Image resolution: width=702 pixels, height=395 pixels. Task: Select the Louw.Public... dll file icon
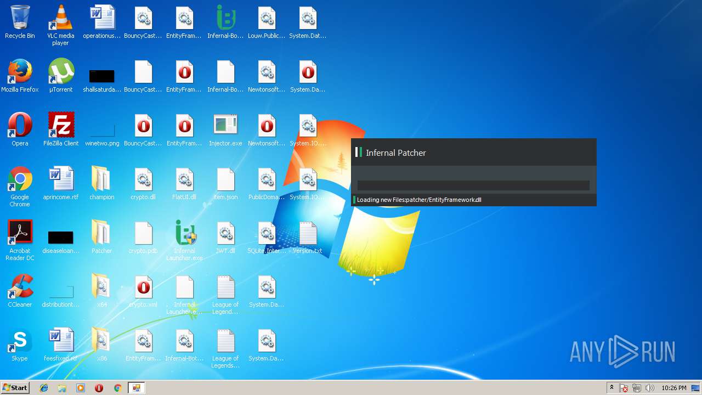[267, 22]
